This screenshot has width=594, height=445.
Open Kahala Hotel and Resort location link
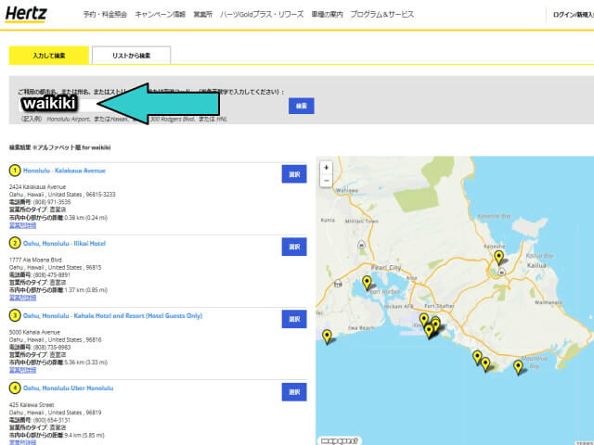point(111,315)
